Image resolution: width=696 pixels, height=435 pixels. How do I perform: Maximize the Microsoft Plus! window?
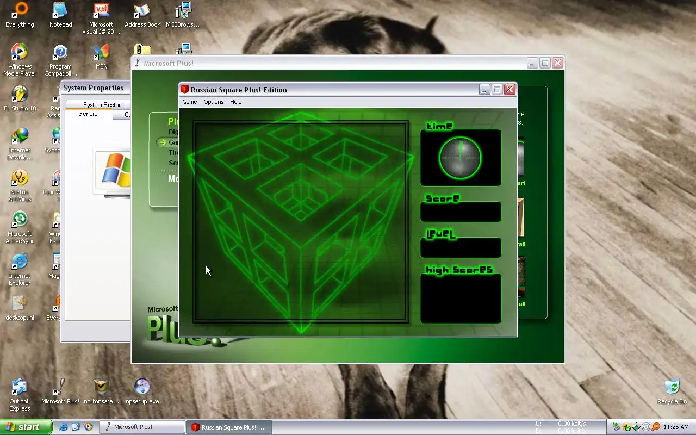click(545, 63)
